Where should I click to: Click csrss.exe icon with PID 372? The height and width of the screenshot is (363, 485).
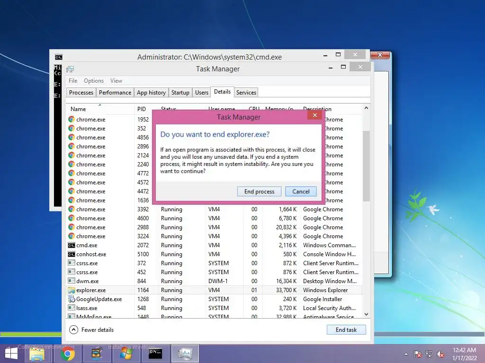pos(72,263)
